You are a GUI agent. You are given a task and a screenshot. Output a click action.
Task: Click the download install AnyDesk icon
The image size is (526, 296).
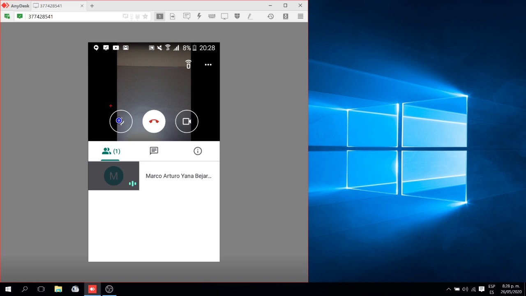[286, 16]
